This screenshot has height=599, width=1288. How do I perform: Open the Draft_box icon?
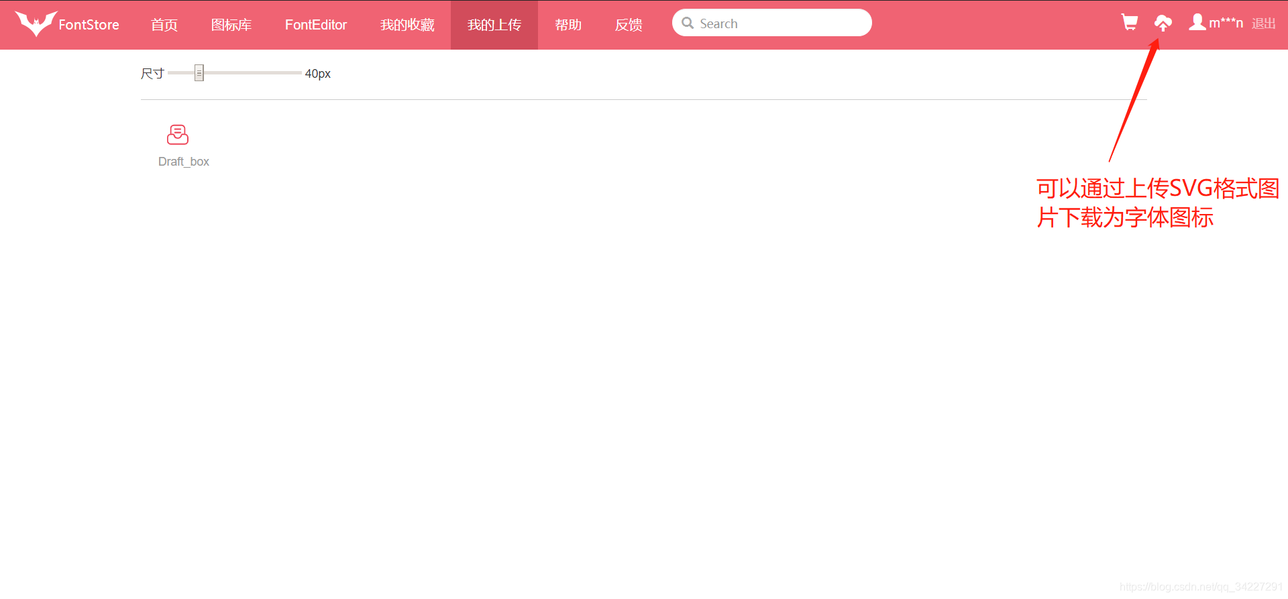click(x=178, y=135)
